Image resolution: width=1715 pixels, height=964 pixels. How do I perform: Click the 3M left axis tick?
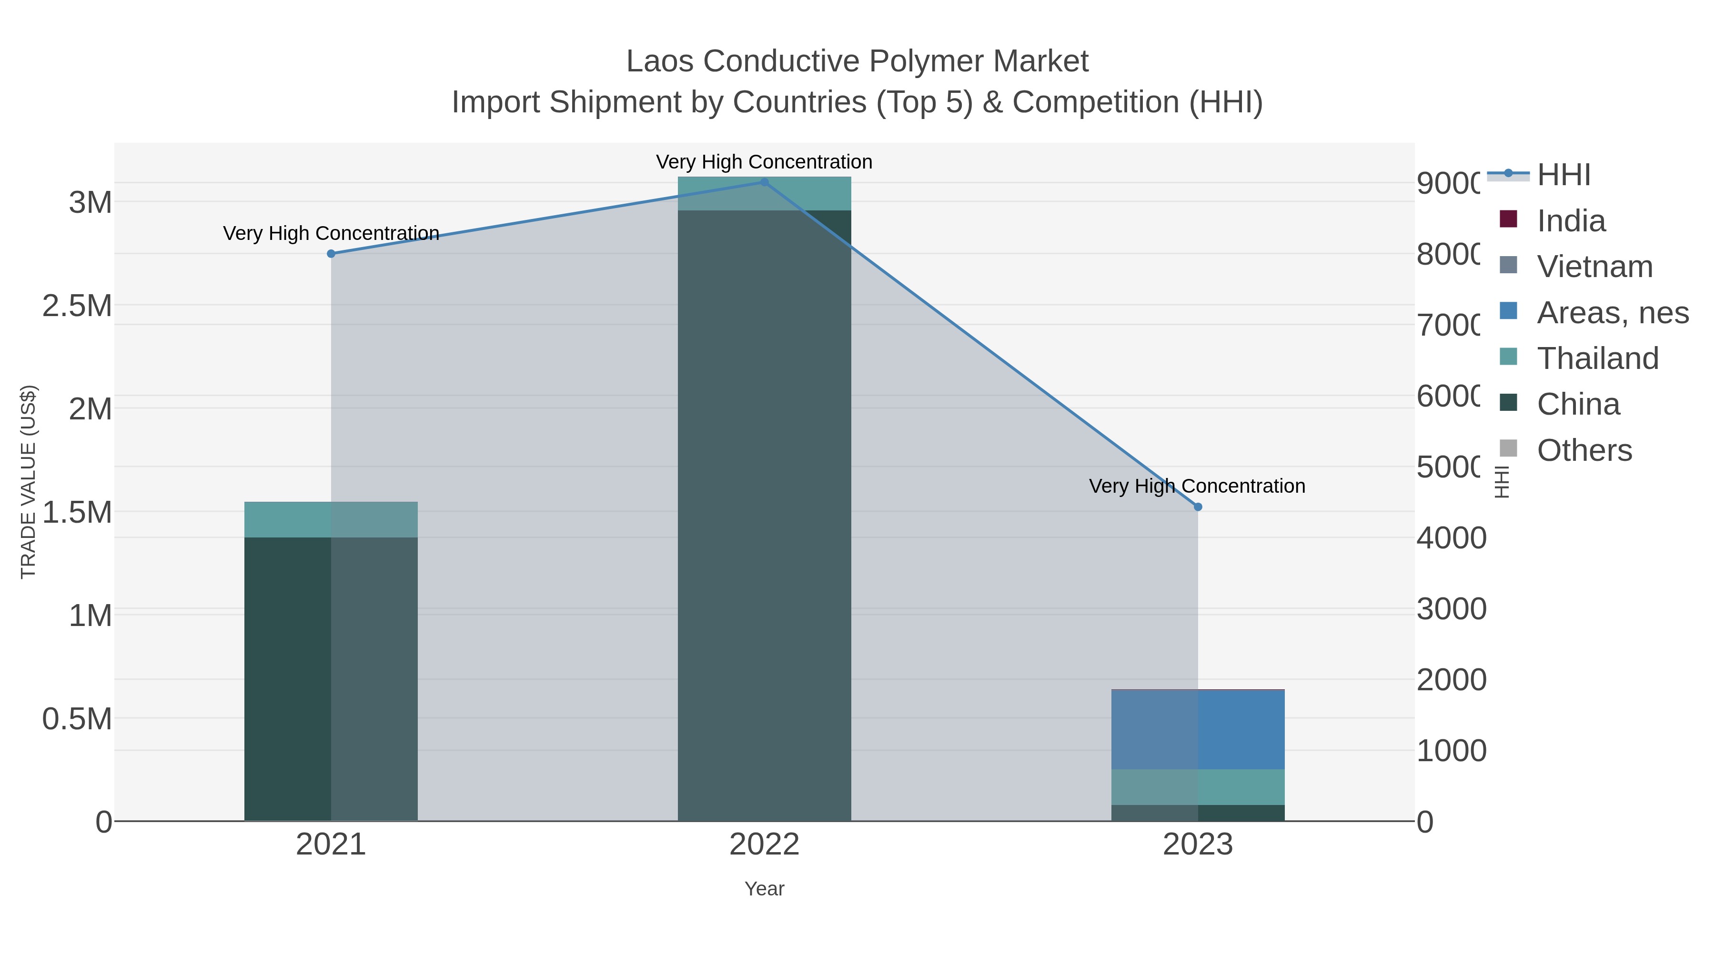[x=91, y=202]
